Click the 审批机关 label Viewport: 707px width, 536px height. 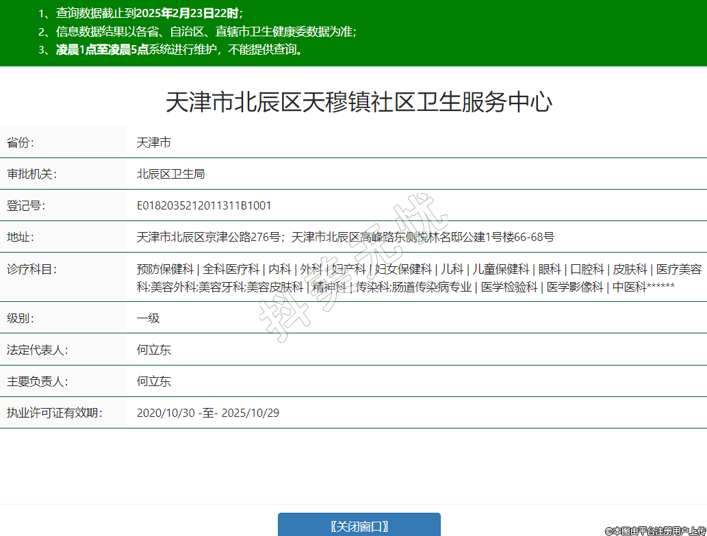pos(31,174)
